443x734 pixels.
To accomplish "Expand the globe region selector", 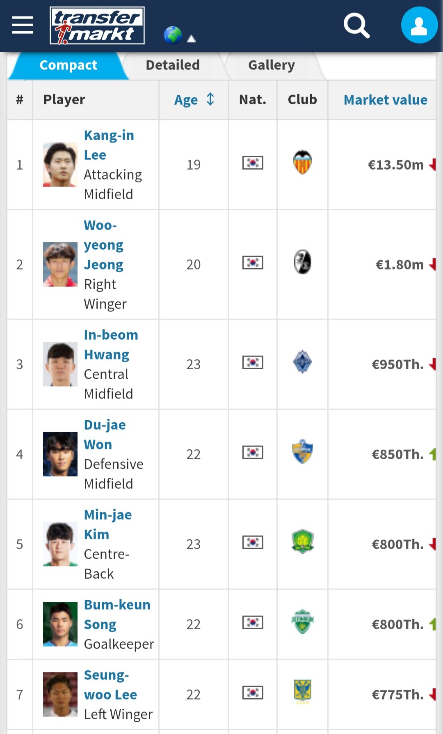I will 179,36.
